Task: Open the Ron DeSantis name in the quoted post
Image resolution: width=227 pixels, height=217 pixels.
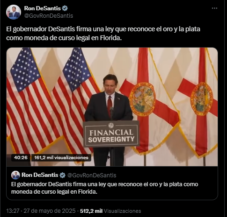Action: 40,175
